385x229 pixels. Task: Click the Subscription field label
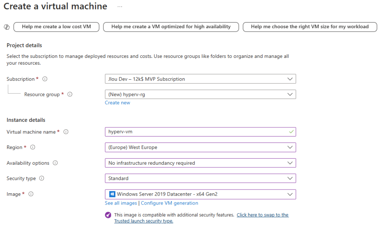coord(21,79)
